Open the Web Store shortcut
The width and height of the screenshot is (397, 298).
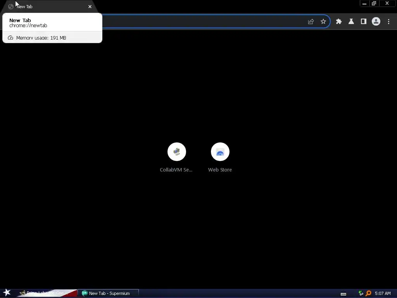(220, 152)
